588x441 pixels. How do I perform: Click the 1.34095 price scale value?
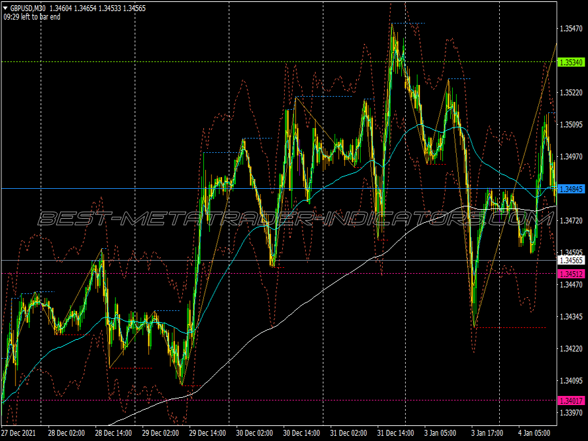point(571,381)
